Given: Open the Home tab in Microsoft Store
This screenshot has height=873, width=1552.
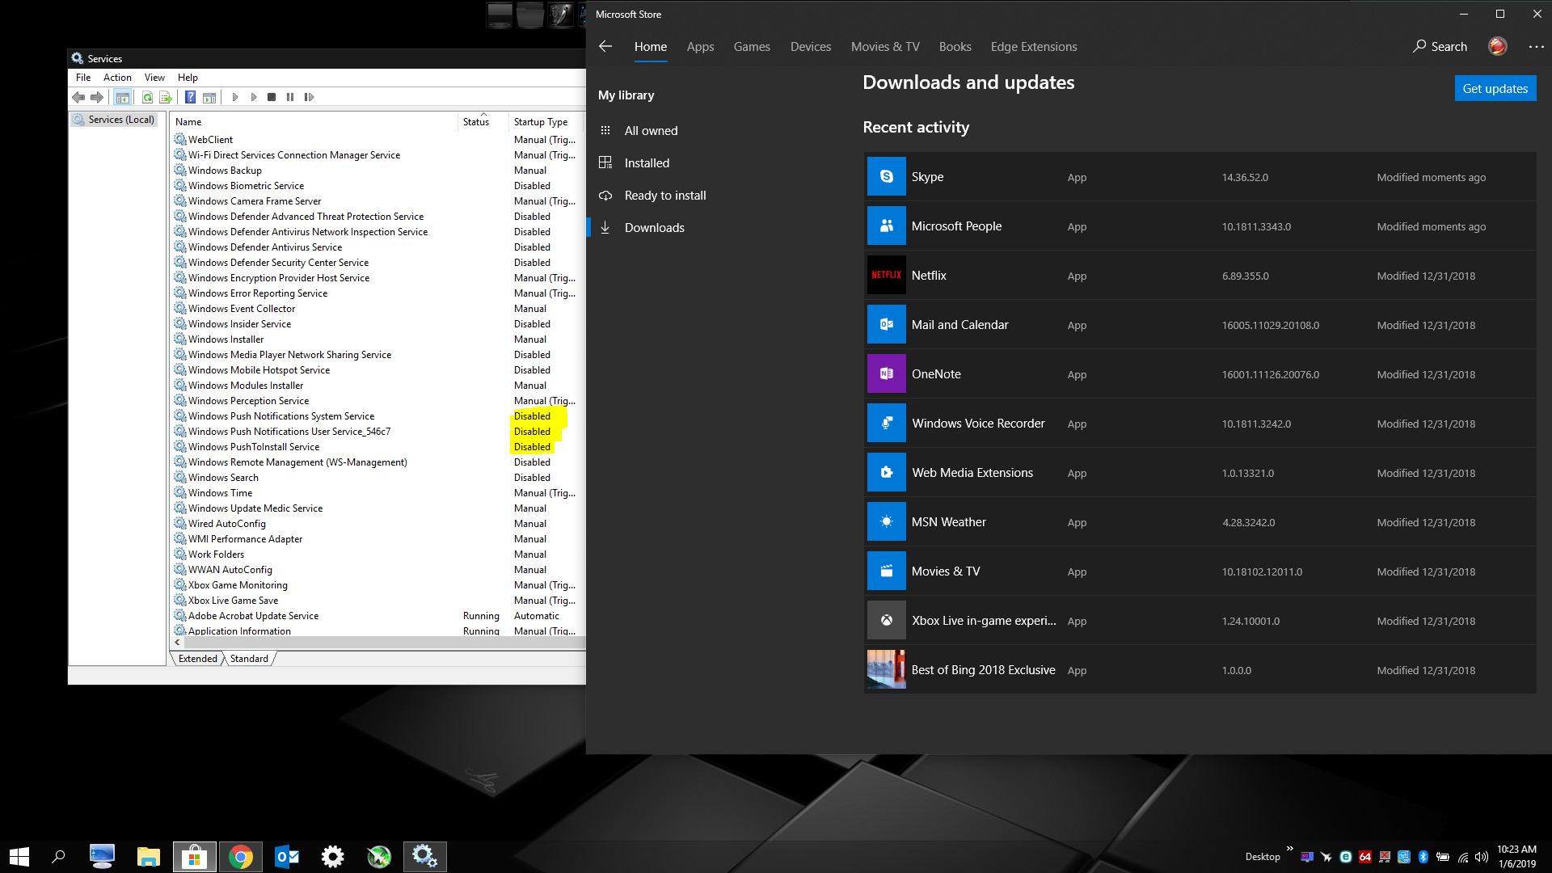Looking at the screenshot, I should coord(651,47).
